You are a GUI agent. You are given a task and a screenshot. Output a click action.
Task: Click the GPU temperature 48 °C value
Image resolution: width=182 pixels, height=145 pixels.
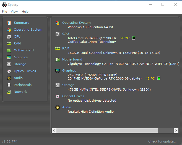150,78
